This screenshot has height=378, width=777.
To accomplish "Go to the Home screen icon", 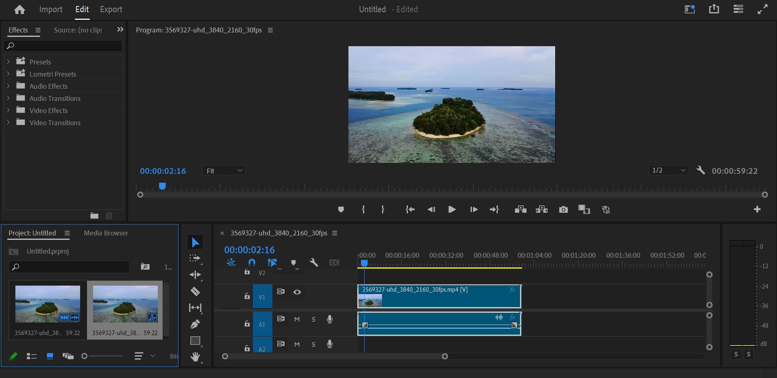I will [x=19, y=9].
